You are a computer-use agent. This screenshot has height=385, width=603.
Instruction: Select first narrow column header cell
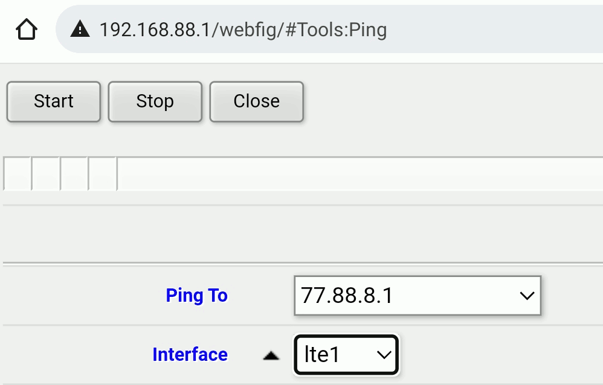tap(18, 174)
